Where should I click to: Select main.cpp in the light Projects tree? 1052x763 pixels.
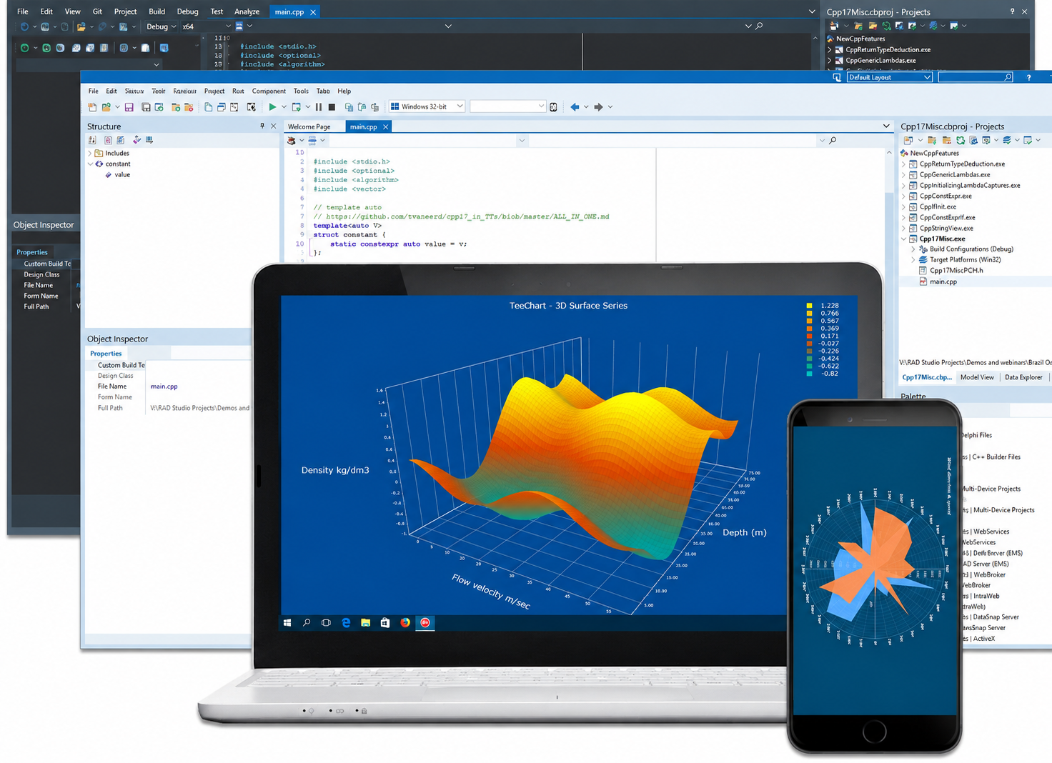point(943,282)
